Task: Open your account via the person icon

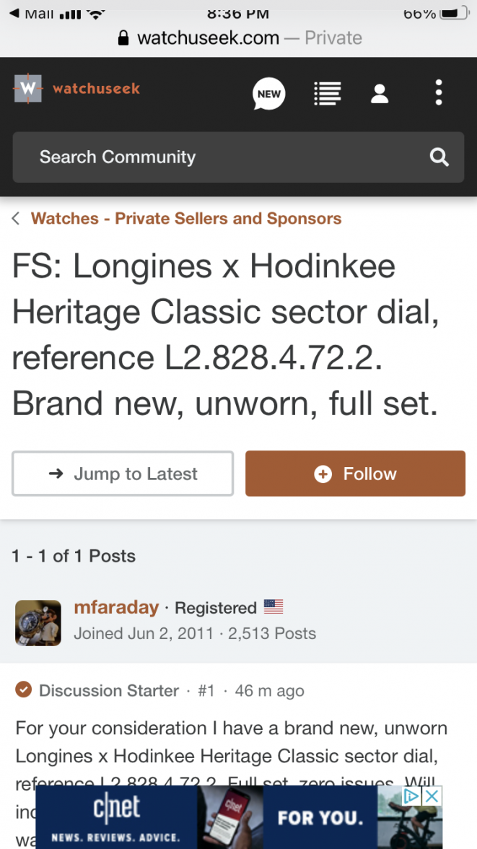Action: click(x=380, y=93)
